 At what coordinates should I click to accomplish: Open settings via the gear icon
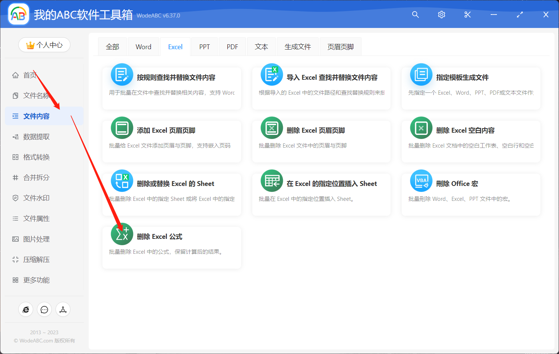pos(441,15)
